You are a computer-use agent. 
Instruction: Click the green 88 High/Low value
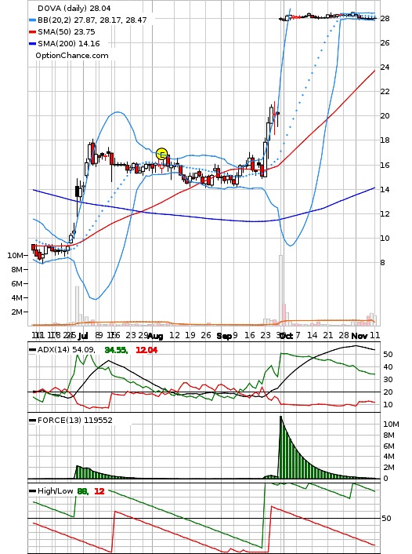82,491
